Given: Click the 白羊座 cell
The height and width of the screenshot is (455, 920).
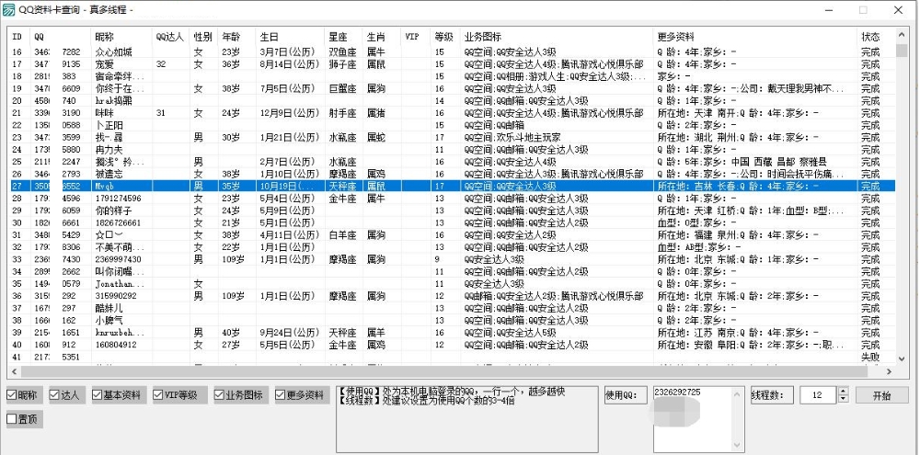Looking at the screenshot, I should pos(342,235).
